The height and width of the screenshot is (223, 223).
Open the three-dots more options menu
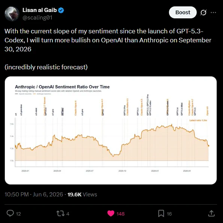(213, 12)
